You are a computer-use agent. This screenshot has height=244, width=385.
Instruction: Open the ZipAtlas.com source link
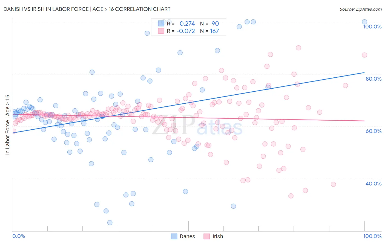(x=361, y=9)
